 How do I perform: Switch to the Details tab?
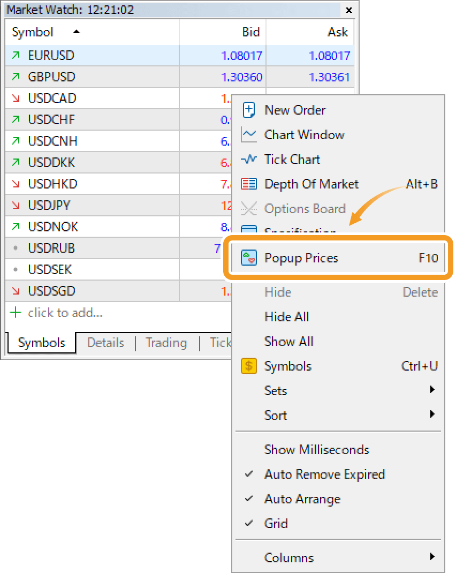point(105,343)
